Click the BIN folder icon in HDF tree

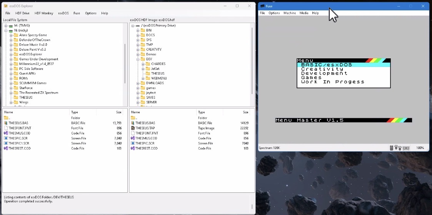click(143, 30)
